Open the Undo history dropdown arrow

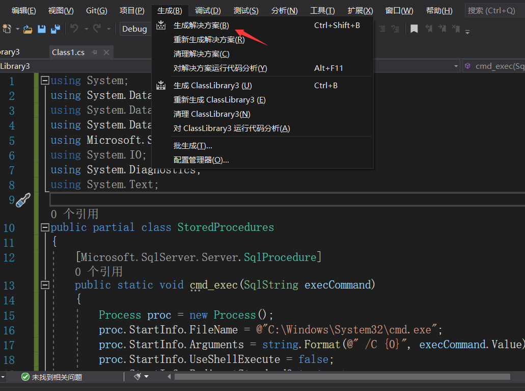coord(86,30)
